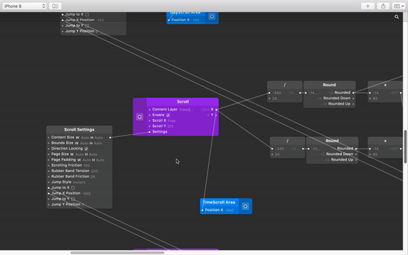Image resolution: width=408 pixels, height=255 pixels.
Task: Click the search magnifier icon
Action: click(x=396, y=17)
